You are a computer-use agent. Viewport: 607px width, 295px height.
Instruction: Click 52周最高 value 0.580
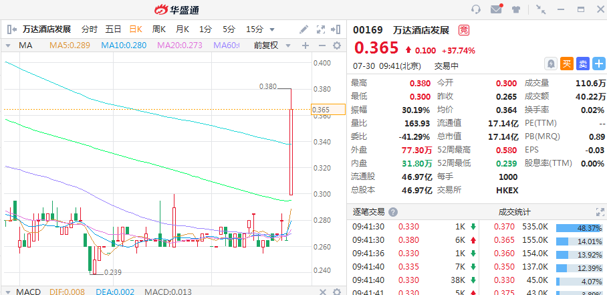[507, 151]
